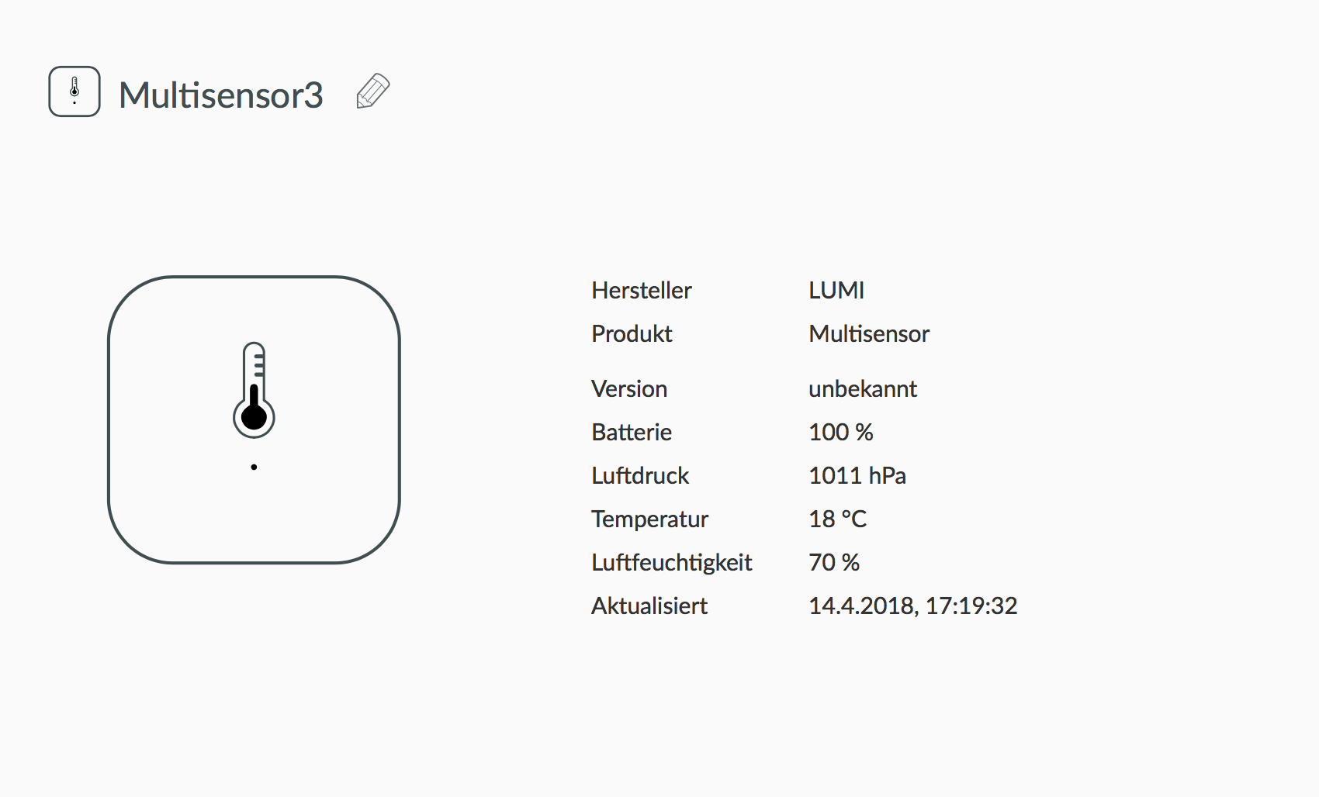The height and width of the screenshot is (797, 1319).
Task: Select the Multisensor3 title text
Action: click(x=221, y=95)
